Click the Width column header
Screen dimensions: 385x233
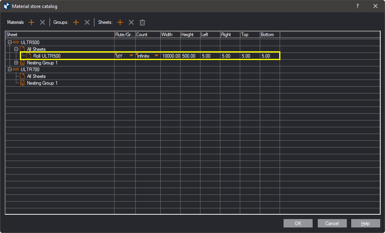170,35
